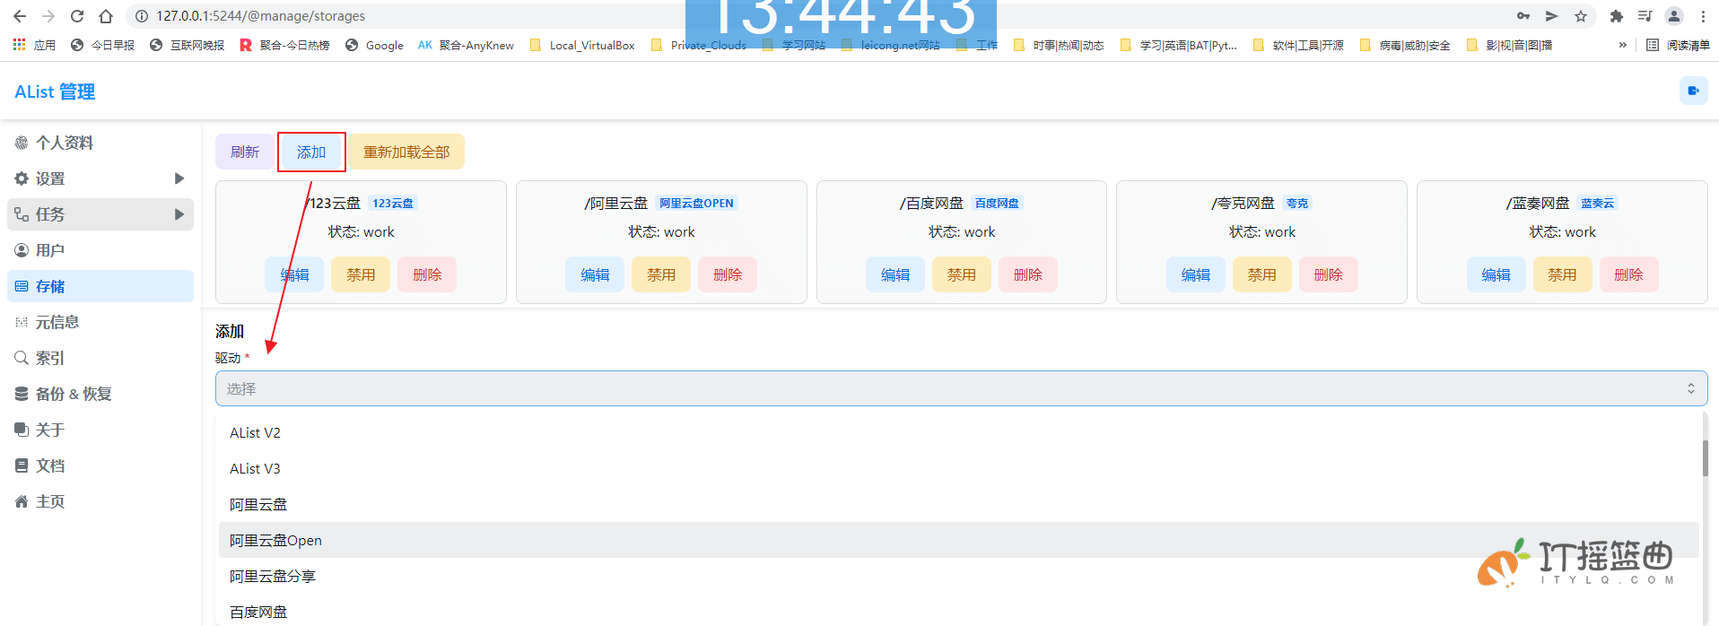Show more hidden bookmarks
The height and width of the screenshot is (626, 1719).
[1622, 45]
